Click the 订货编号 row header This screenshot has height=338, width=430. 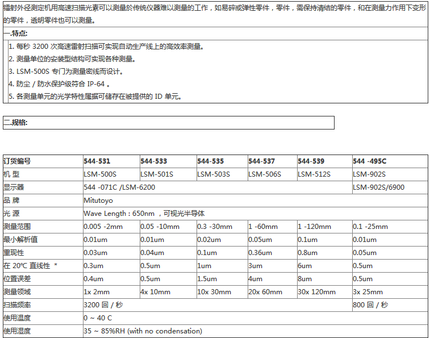[18, 161]
